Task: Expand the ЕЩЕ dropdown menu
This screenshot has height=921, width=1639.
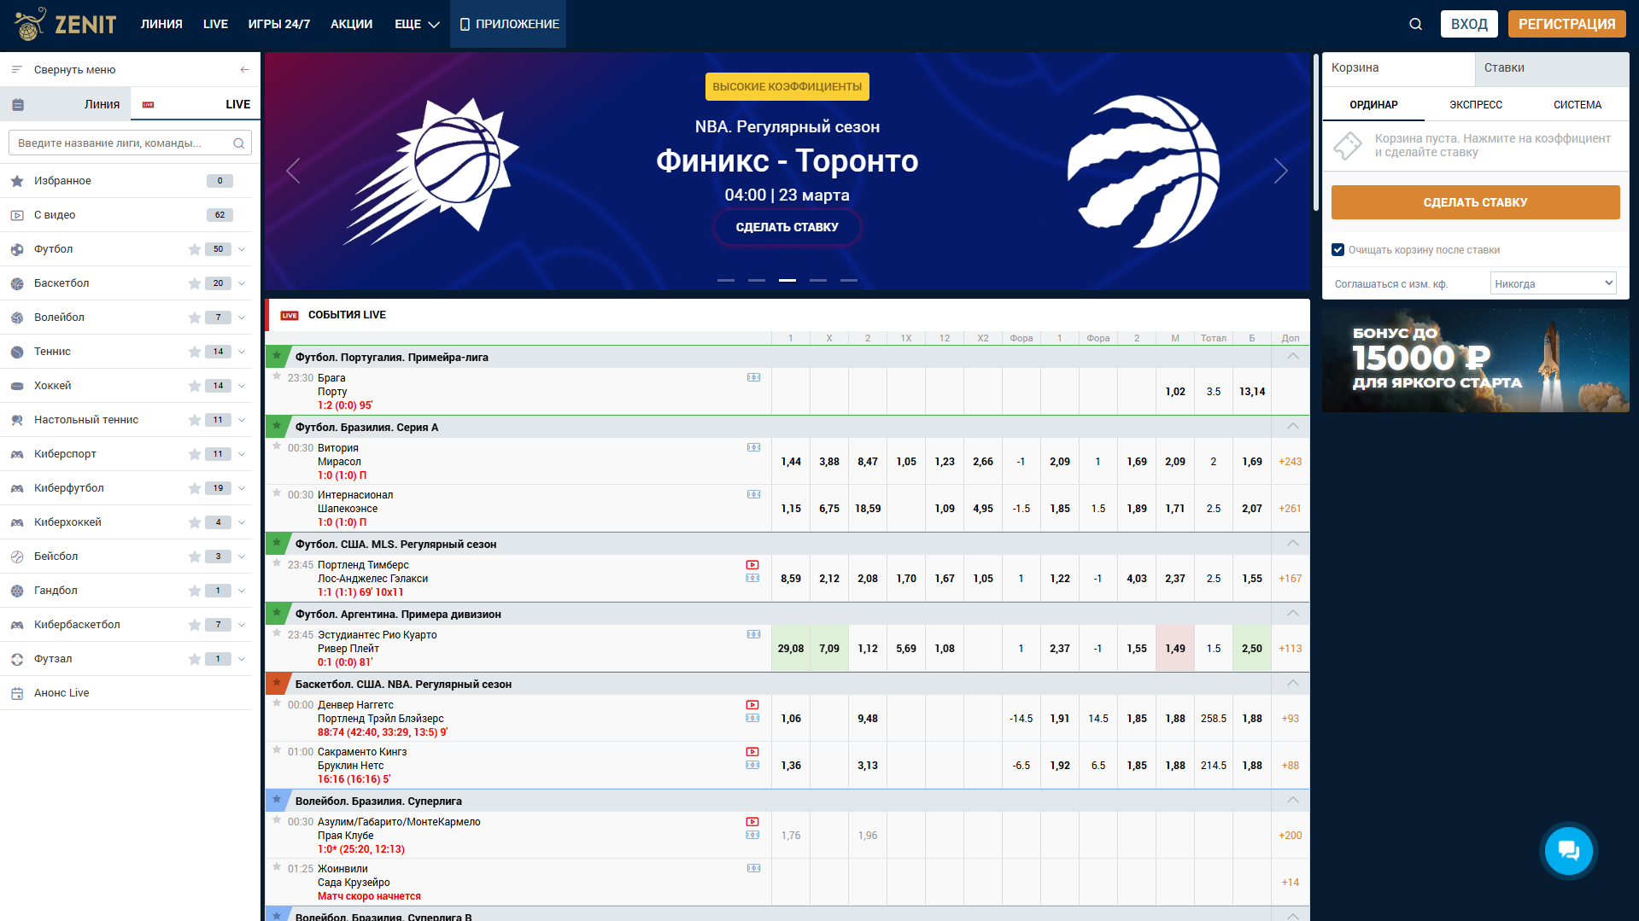Action: coord(417,24)
